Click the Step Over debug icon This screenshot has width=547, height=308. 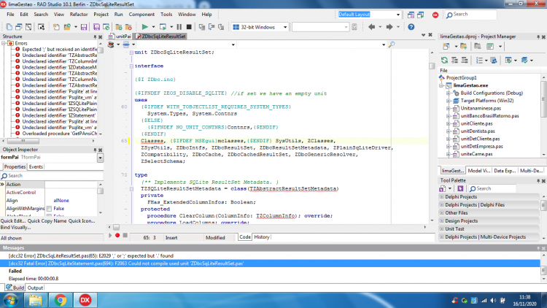click(x=212, y=27)
